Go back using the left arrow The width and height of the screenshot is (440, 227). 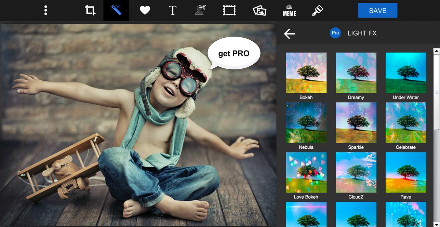[289, 34]
